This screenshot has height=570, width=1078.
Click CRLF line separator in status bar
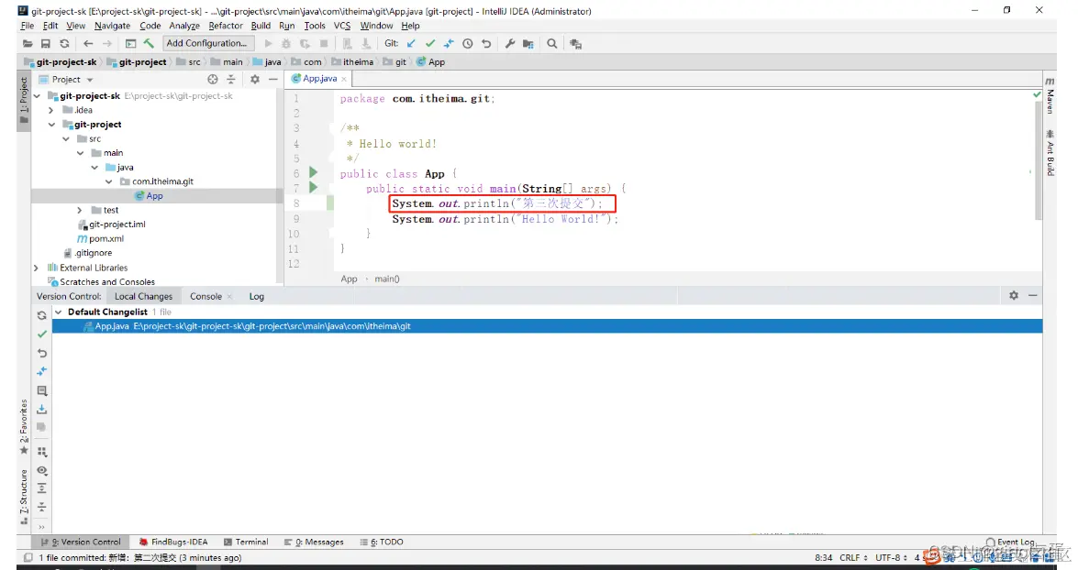click(853, 558)
